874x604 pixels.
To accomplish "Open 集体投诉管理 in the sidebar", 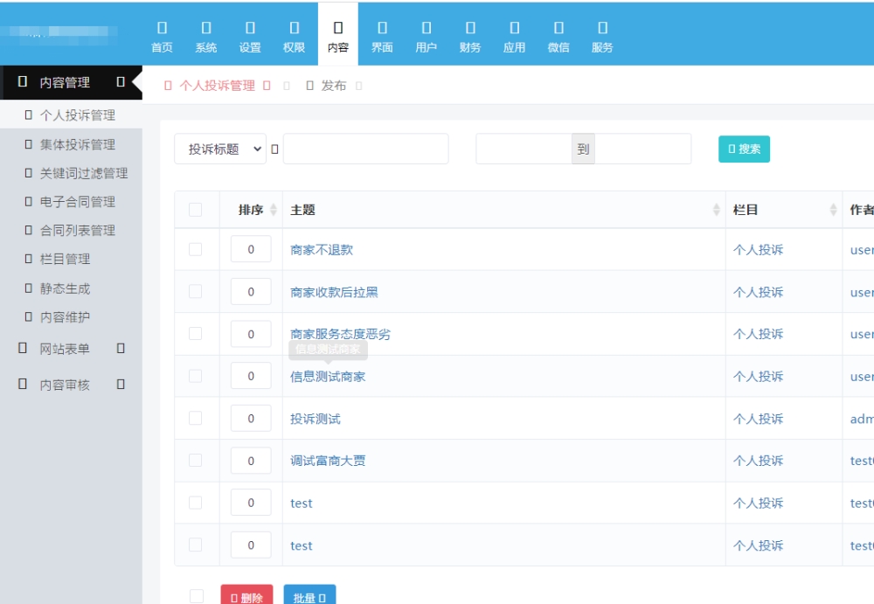I will pyautogui.click(x=71, y=144).
